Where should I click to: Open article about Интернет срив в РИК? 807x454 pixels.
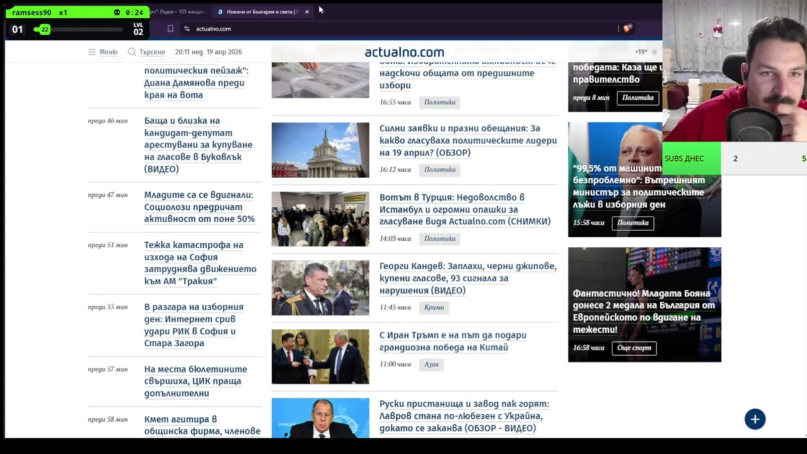coord(194,325)
